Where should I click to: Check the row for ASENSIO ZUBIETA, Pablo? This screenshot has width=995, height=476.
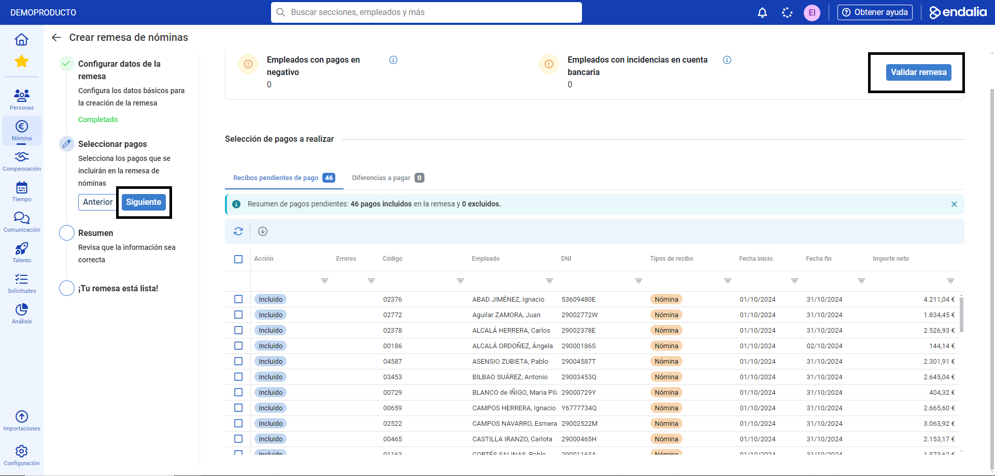pyautogui.click(x=238, y=361)
